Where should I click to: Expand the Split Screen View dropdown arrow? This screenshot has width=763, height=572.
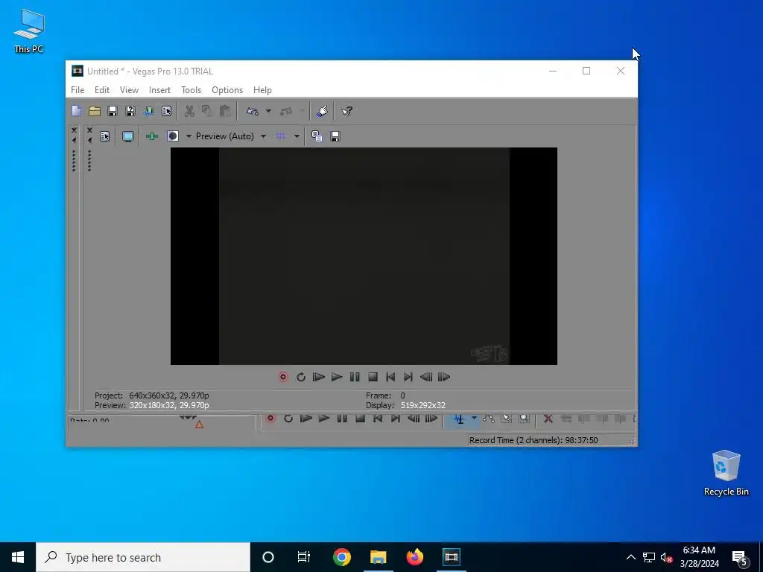click(189, 136)
